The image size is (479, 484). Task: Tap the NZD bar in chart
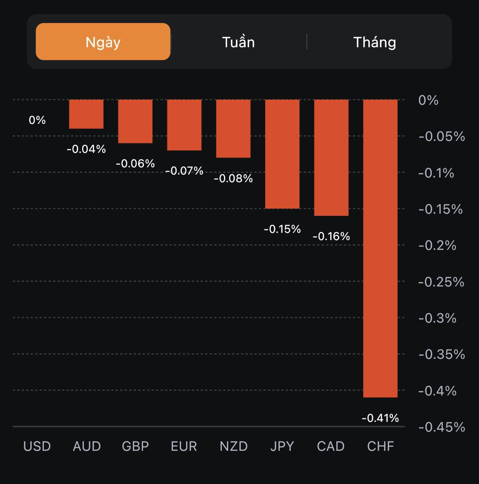pos(233,129)
